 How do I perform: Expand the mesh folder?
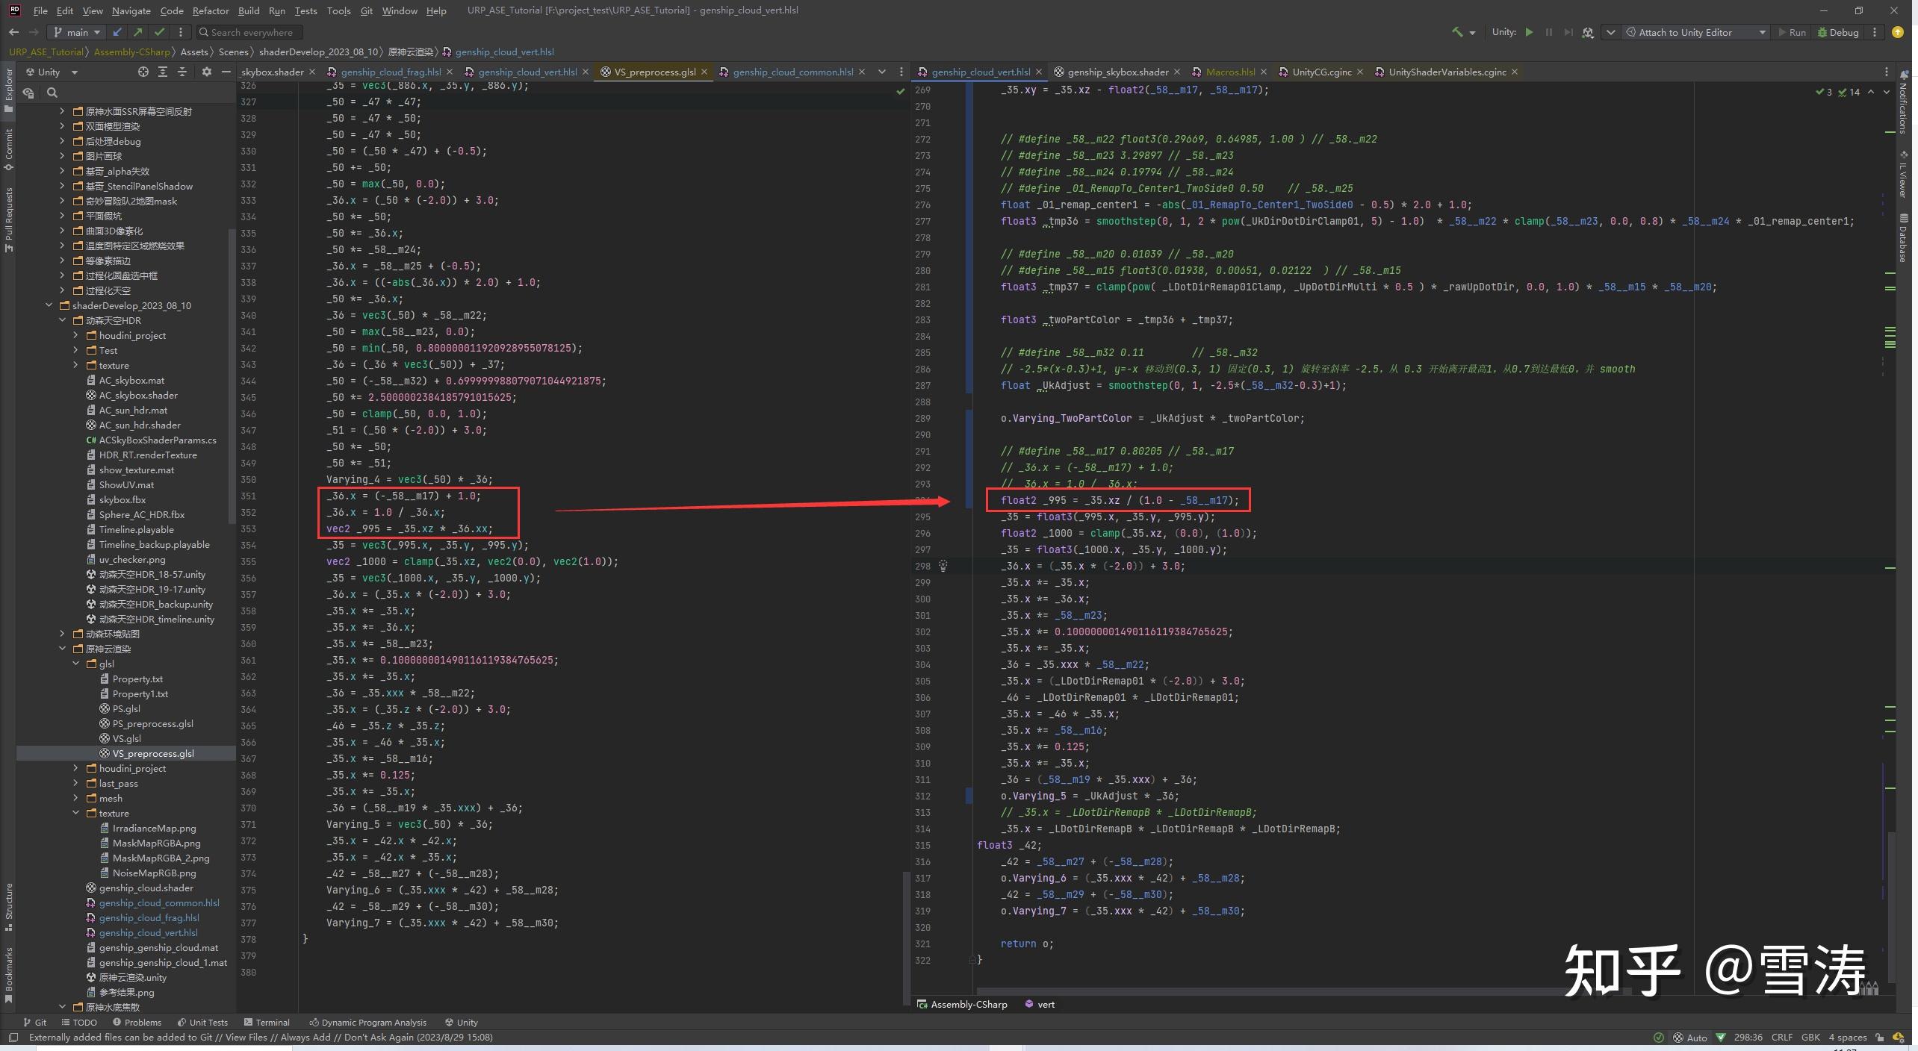coord(75,798)
